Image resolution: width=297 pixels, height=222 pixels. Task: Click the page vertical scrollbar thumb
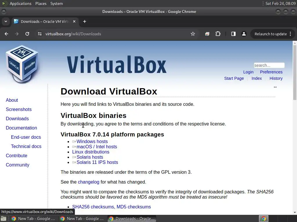pyautogui.click(x=295, y=73)
